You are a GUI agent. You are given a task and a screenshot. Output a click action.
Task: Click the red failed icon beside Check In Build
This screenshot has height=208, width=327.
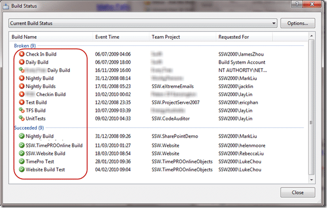point(22,54)
